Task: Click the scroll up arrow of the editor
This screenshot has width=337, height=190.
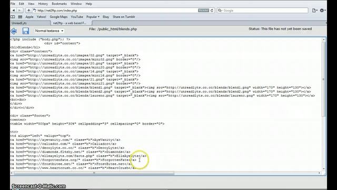Action: (324, 40)
